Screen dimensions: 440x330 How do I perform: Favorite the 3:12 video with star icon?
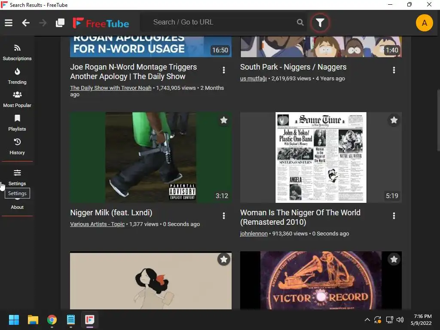coord(223,120)
